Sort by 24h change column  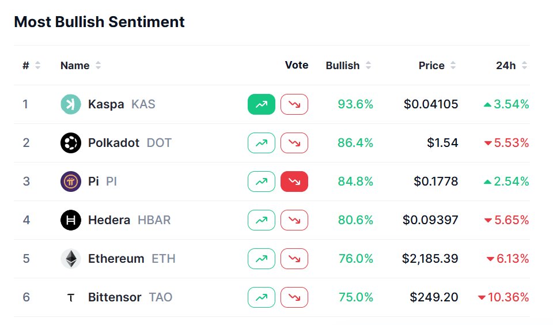click(511, 66)
